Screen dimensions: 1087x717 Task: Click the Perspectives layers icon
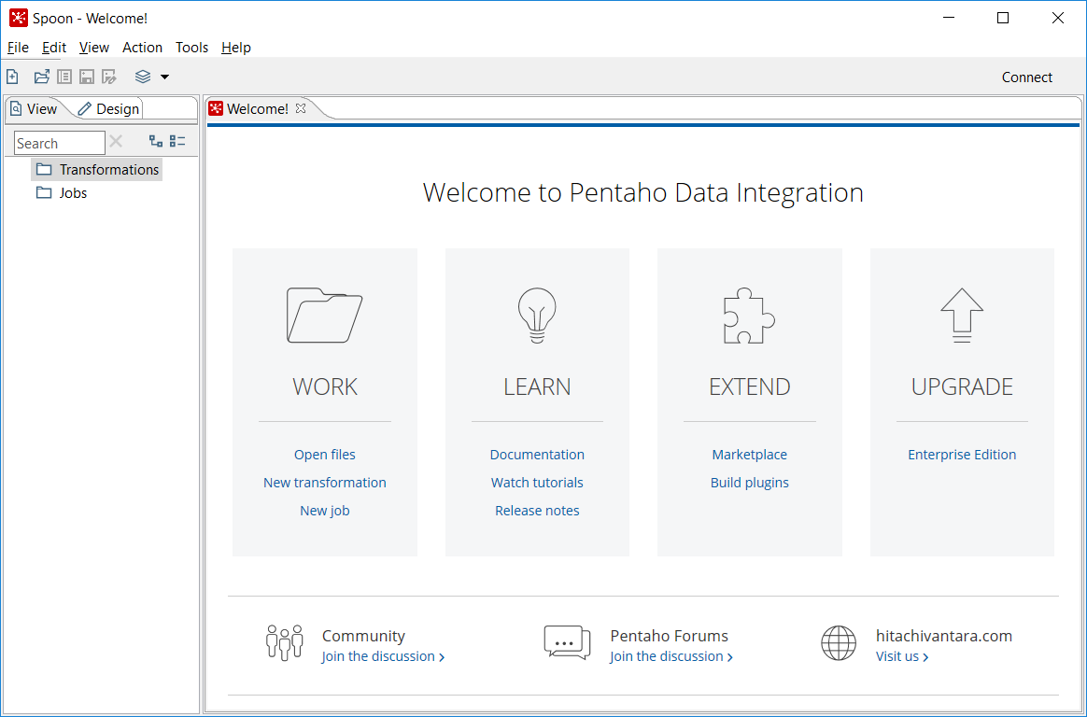143,77
